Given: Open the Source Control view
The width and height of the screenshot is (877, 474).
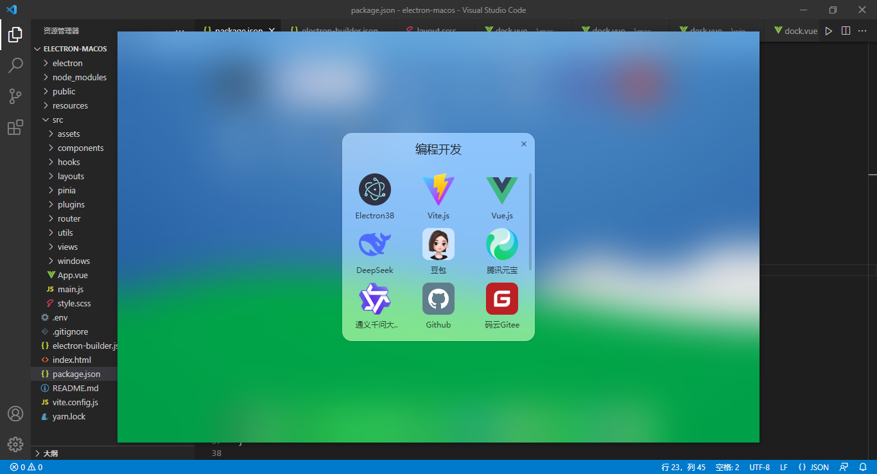Looking at the screenshot, I should click(x=15, y=96).
